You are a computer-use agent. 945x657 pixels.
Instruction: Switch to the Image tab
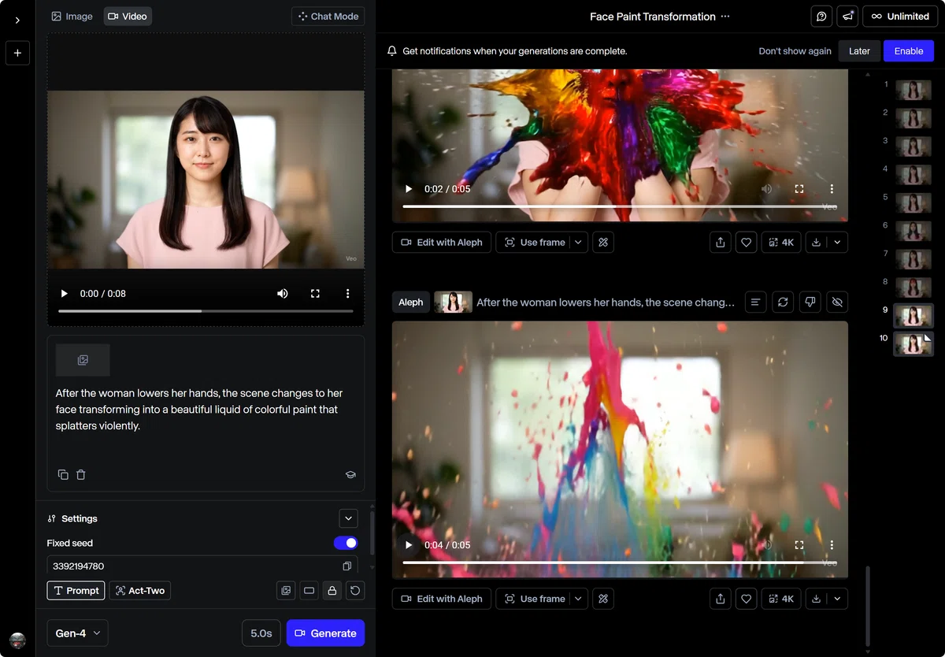point(72,17)
